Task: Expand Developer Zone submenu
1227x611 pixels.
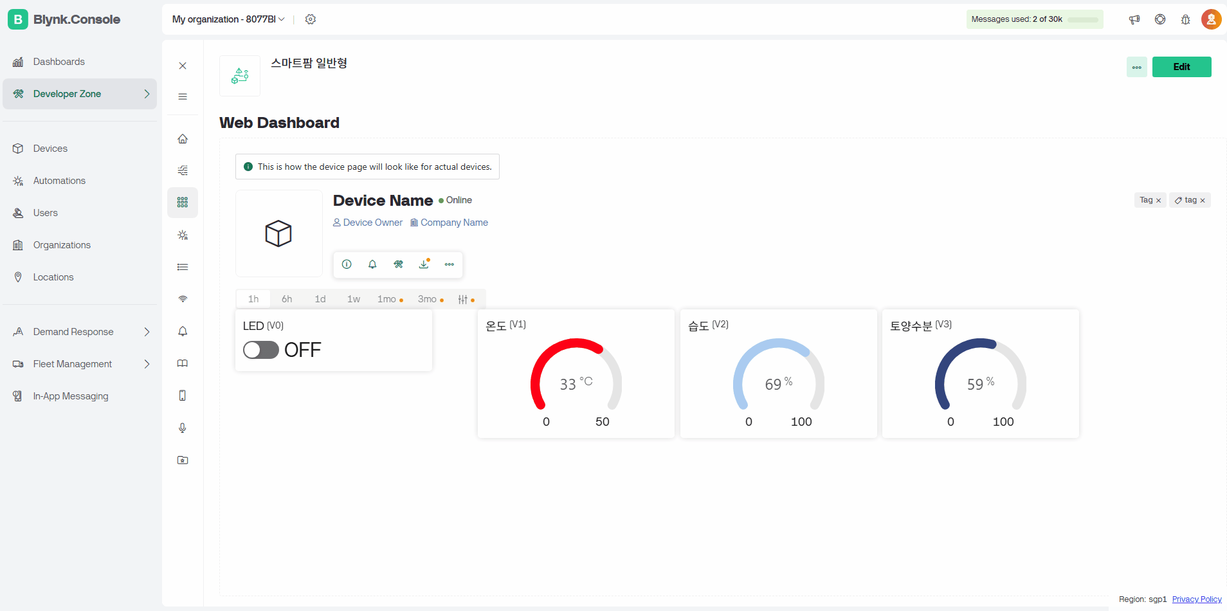Action: 147,94
